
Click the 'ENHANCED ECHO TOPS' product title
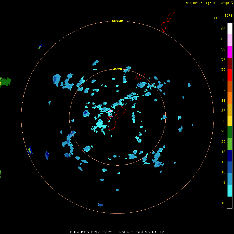91,232
